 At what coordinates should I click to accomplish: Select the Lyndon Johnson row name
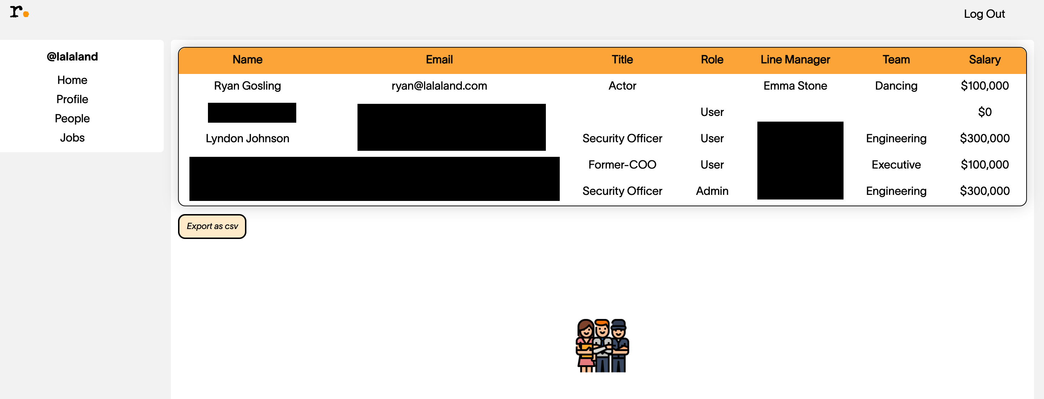[247, 138]
